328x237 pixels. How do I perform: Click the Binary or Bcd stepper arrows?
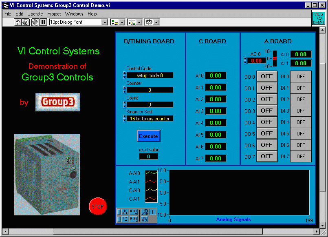124,119
